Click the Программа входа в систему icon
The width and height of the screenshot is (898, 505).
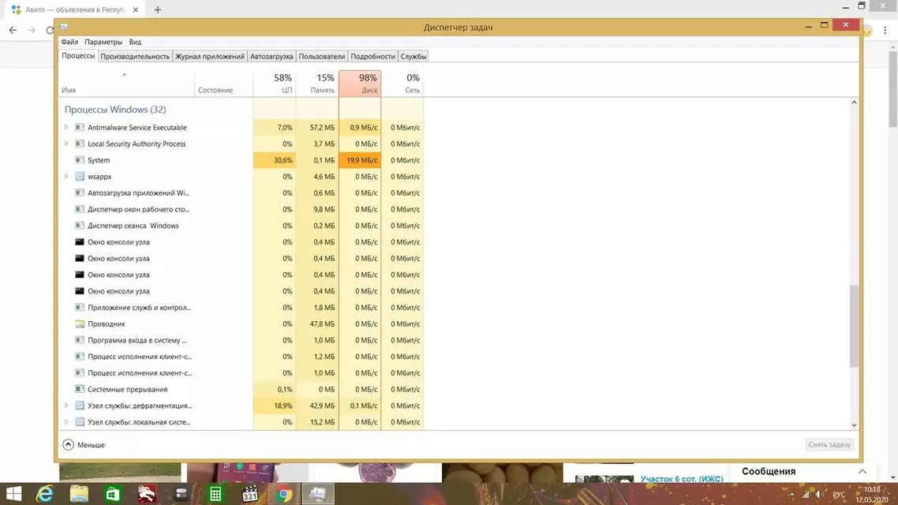click(80, 340)
